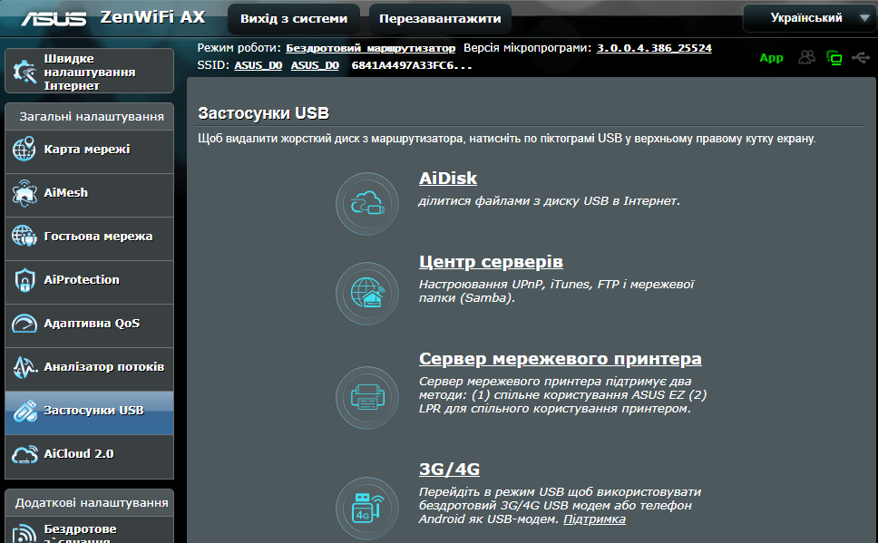Open AiCloud 2.0 menu item
Screen dimensions: 878x543
[x=90, y=455]
